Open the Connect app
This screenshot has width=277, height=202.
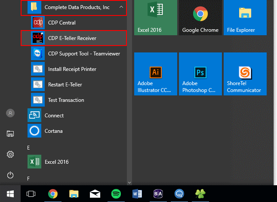[74, 116]
